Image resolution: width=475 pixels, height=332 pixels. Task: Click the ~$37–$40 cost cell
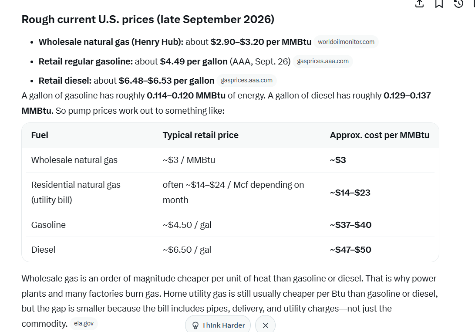pos(350,225)
